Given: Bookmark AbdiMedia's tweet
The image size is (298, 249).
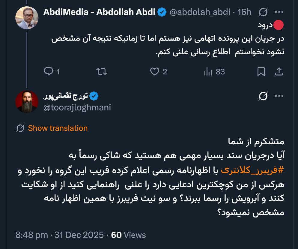Looking at the screenshot, I should [261, 72].
